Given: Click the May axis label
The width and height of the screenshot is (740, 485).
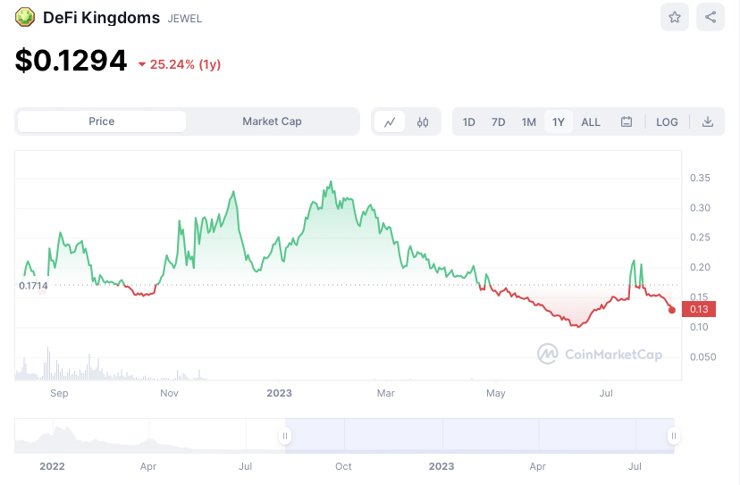Looking at the screenshot, I should (495, 393).
